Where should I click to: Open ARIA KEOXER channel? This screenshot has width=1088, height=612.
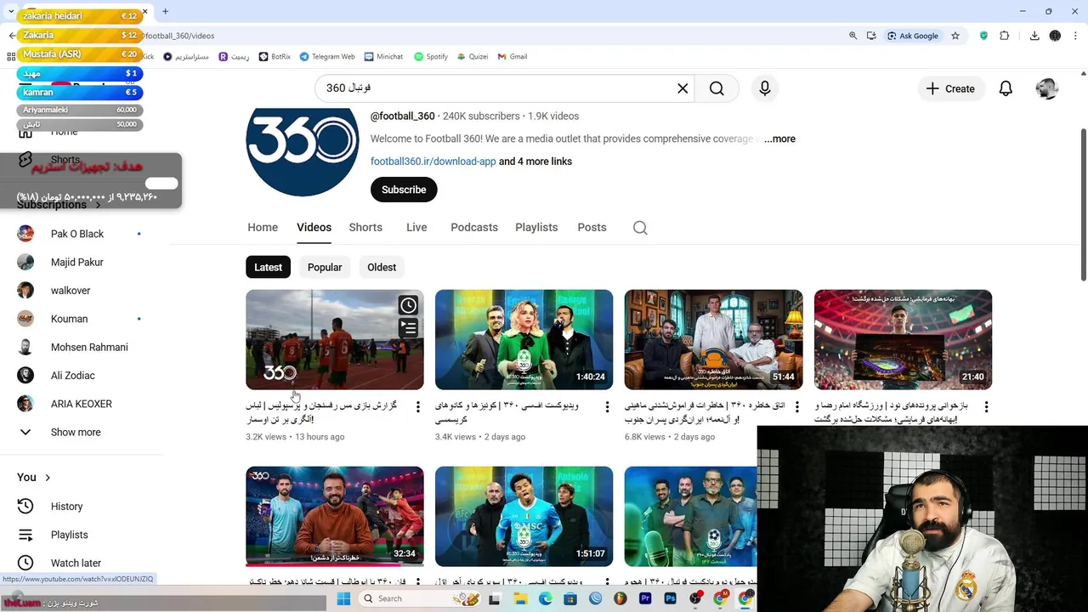[81, 404]
